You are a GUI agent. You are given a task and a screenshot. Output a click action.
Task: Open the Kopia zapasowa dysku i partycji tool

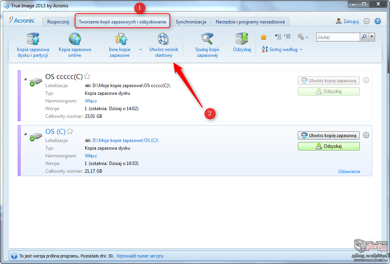click(33, 45)
